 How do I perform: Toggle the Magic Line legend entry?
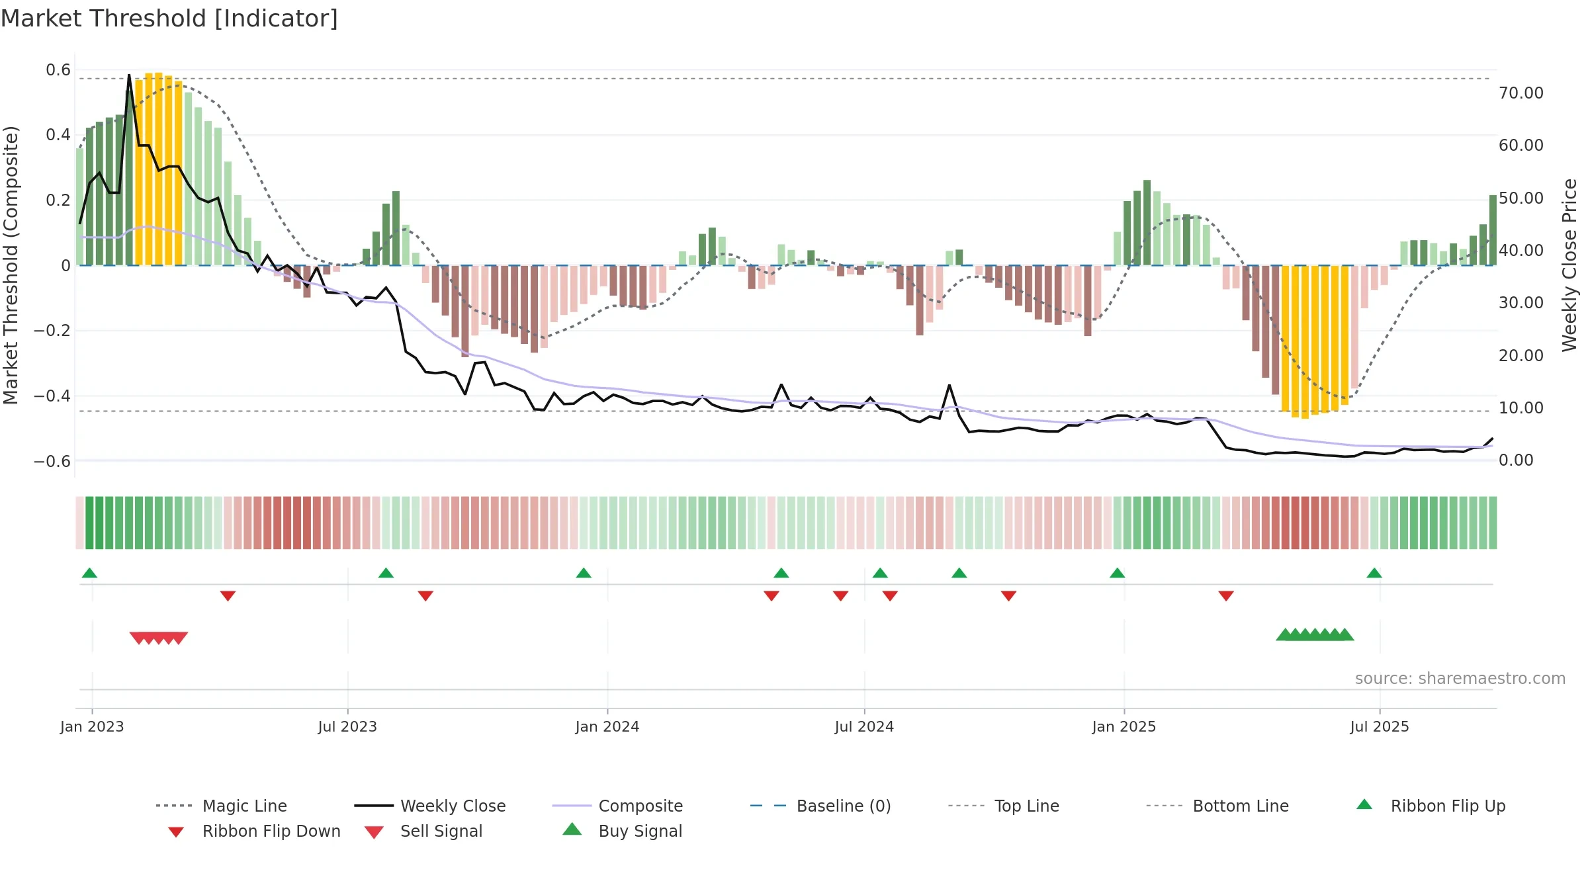pyautogui.click(x=222, y=806)
